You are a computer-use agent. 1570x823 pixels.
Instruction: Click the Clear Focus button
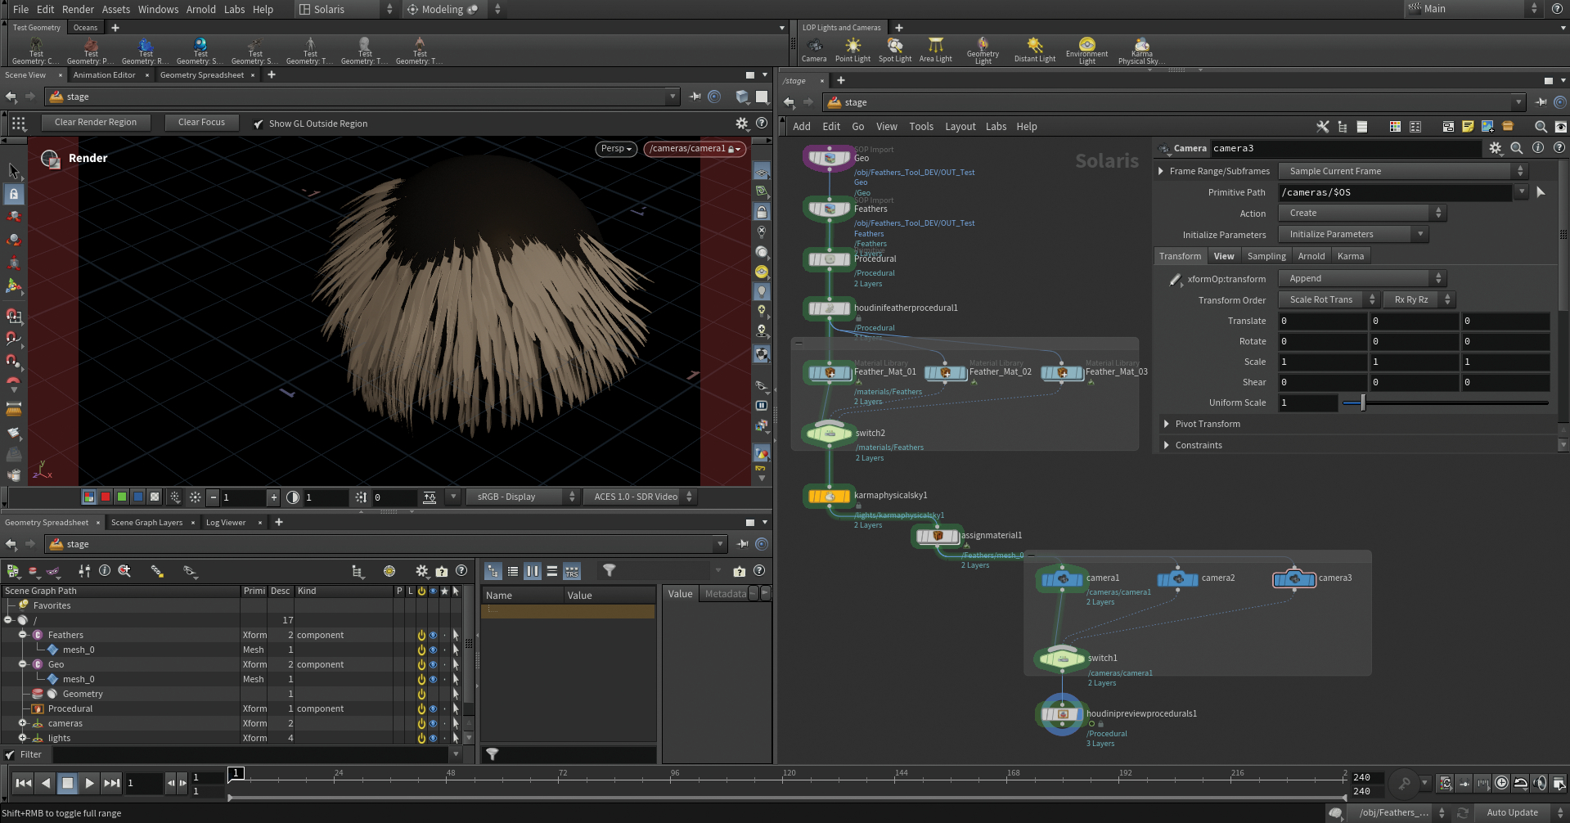(201, 123)
